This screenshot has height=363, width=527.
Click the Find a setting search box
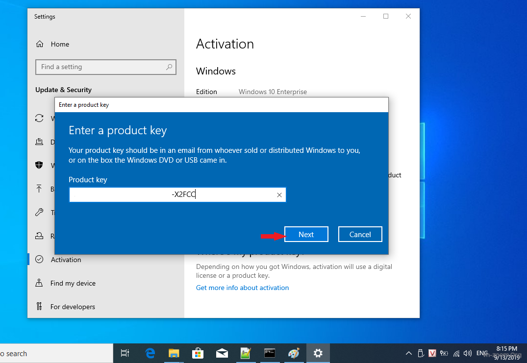coord(105,67)
